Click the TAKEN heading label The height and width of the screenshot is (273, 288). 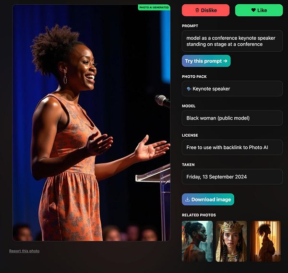(188, 165)
